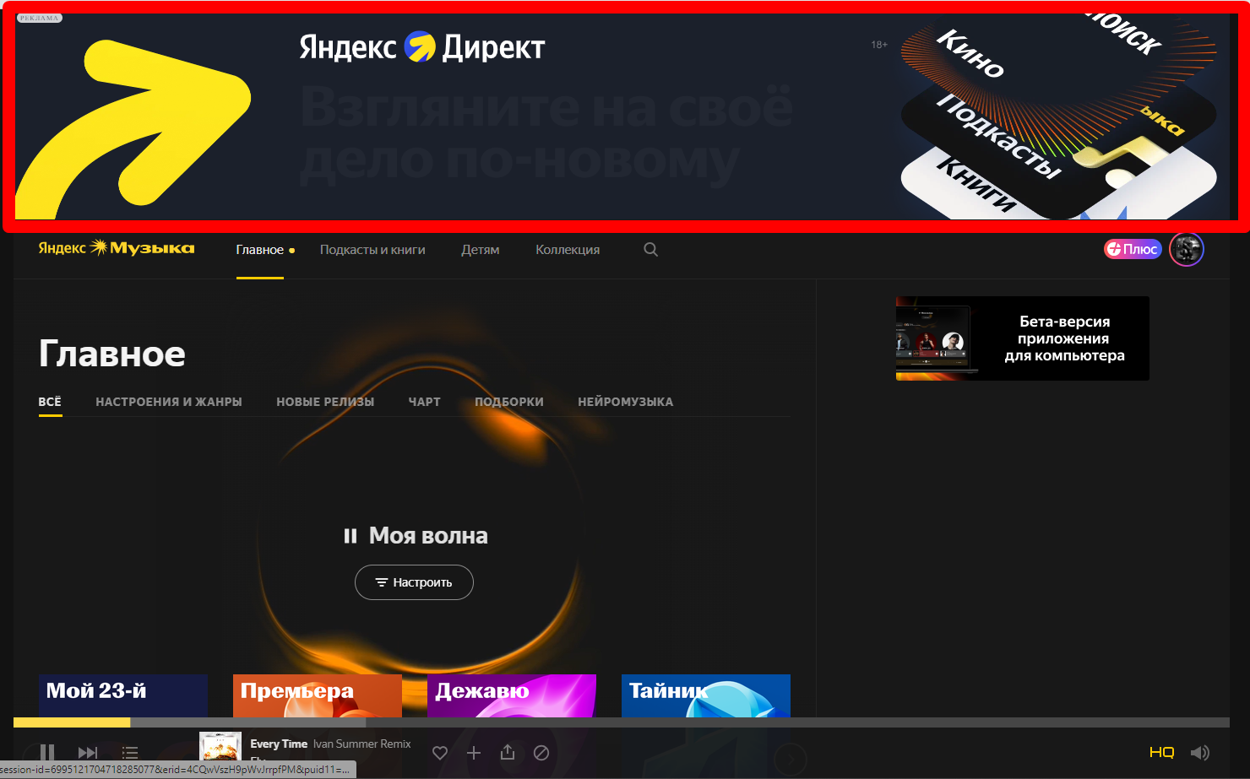Viewport: 1250px width, 779px height.
Task: Pause the current track in player bar
Action: [x=47, y=752]
